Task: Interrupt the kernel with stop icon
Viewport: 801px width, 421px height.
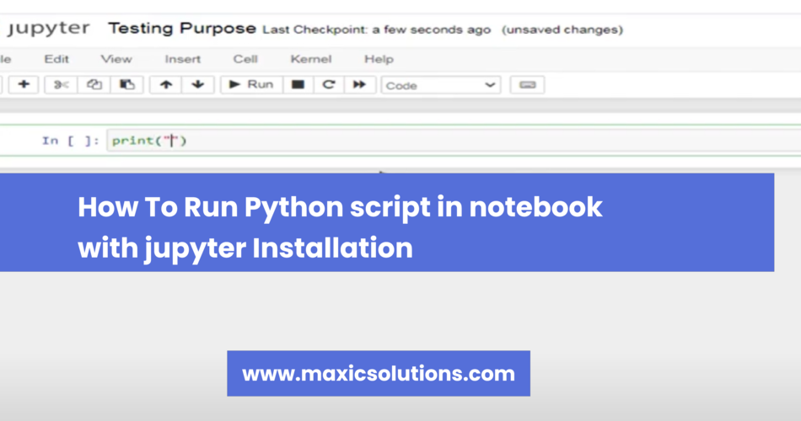Action: click(x=298, y=85)
